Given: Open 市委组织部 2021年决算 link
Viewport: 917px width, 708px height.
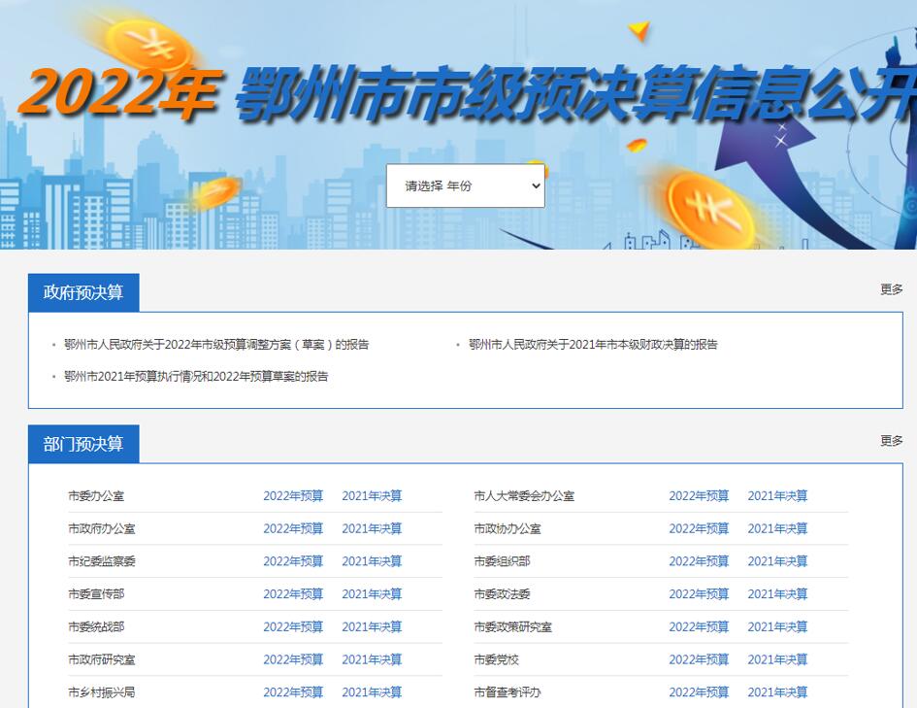Looking at the screenshot, I should coord(777,561).
